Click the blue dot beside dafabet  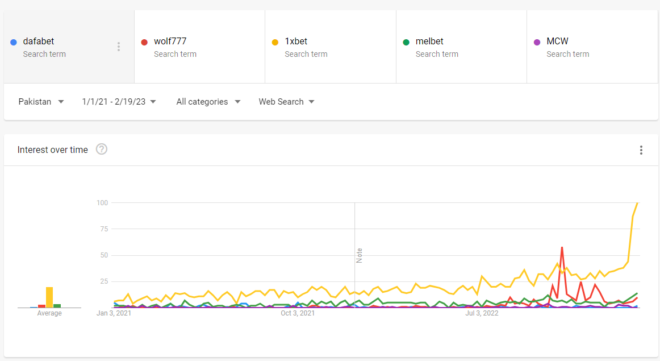[14, 42]
